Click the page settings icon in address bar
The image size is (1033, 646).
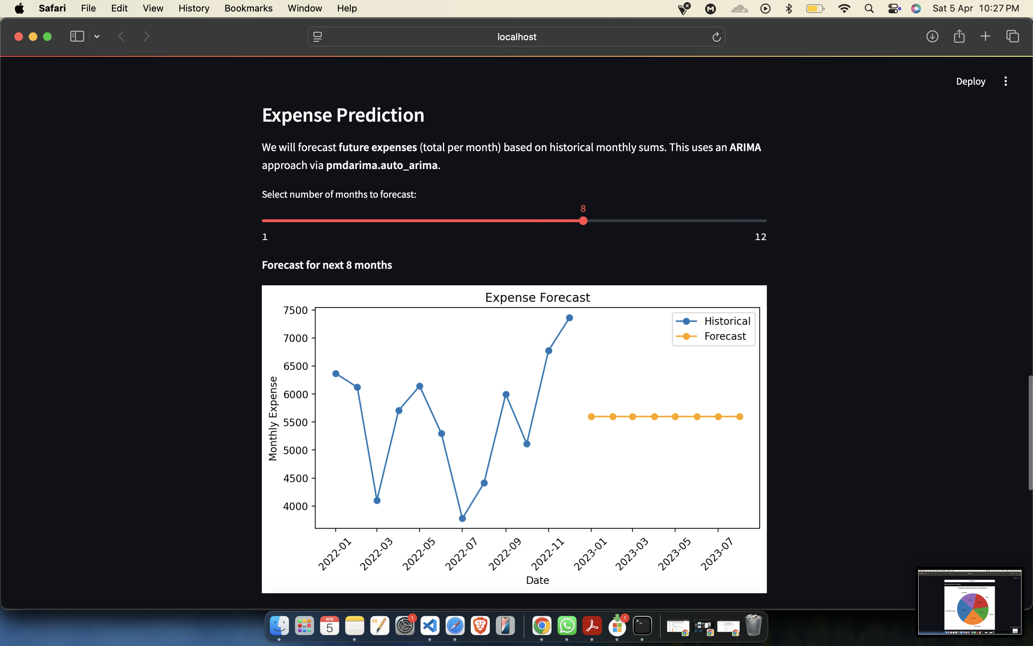[x=317, y=37]
